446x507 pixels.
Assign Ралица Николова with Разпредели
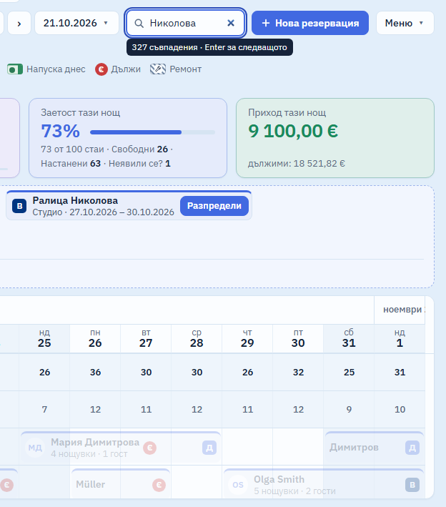(x=214, y=206)
